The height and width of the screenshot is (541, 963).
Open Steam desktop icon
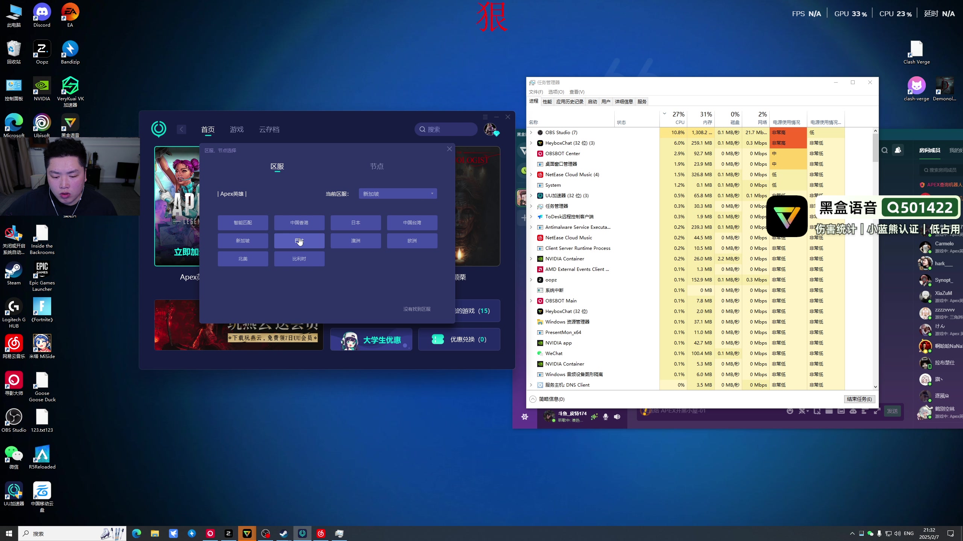pos(14,273)
